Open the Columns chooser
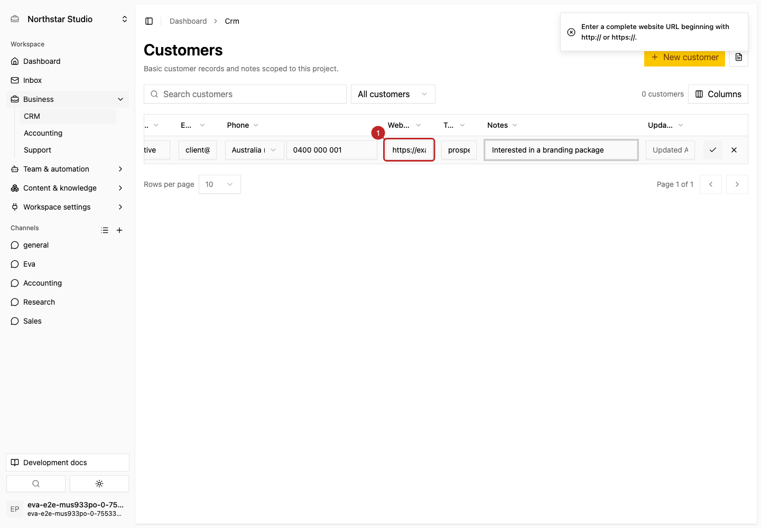Viewport: 761px width, 528px height. pos(718,94)
